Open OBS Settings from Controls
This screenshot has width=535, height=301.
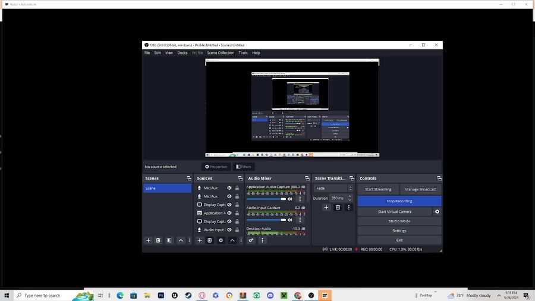399,231
